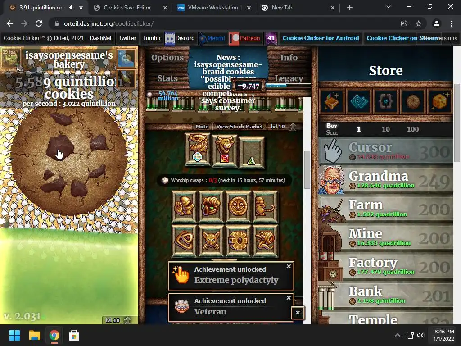
Task: Open the Options menu
Action: pos(167,58)
